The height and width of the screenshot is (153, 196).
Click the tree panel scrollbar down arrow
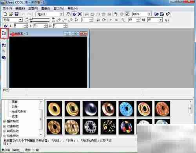click(x=41, y=134)
